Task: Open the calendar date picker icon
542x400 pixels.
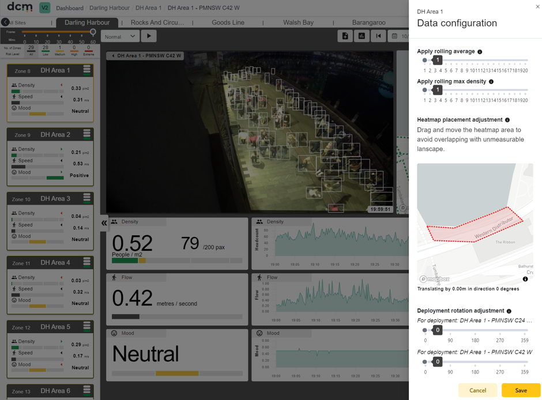Action: click(x=394, y=36)
